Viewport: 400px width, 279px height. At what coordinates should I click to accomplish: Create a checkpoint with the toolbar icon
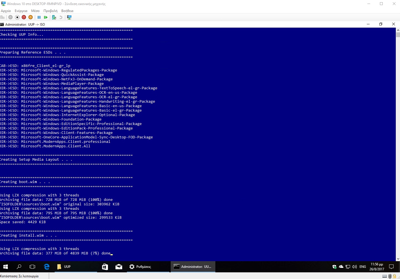(54, 17)
